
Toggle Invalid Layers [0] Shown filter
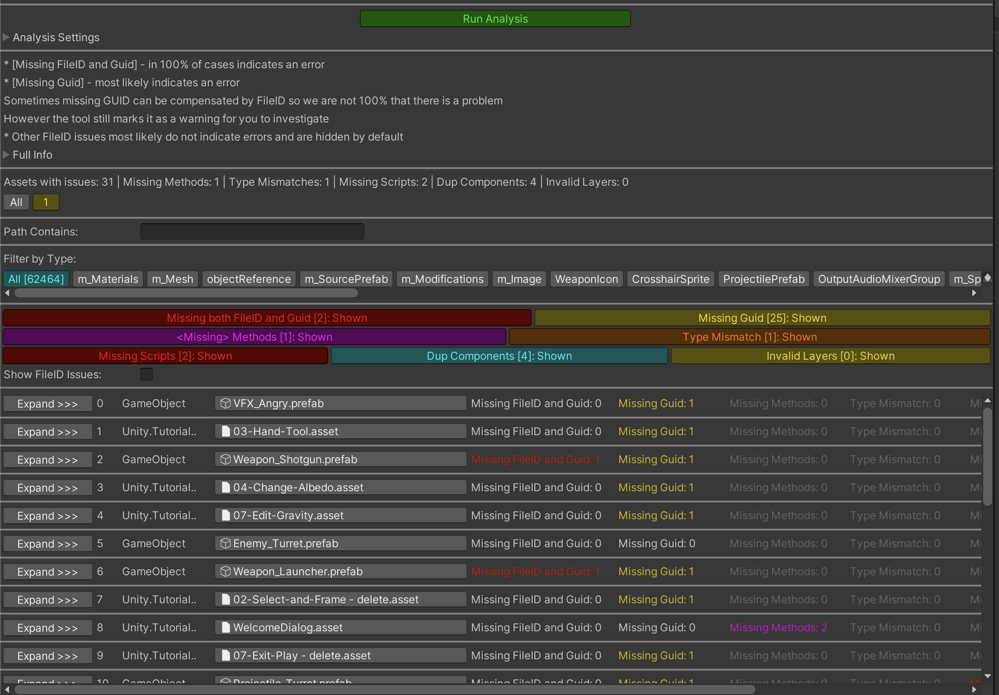(x=831, y=356)
